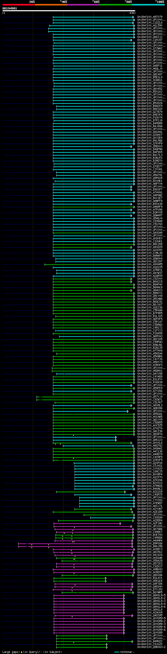Viewport: 167px width, 654px height.
Task: Pick the UniRef100_B6UCC8 row label
Action: click(x=150, y=282)
